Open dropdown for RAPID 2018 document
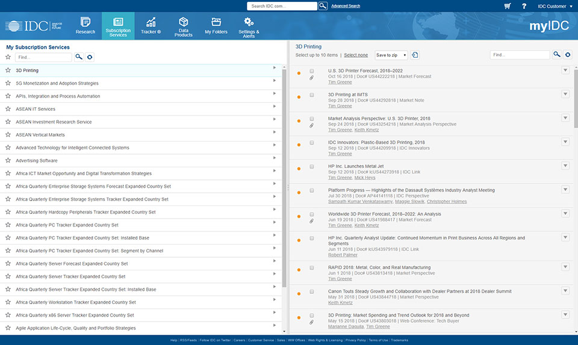This screenshot has height=345, width=578. 565,267
